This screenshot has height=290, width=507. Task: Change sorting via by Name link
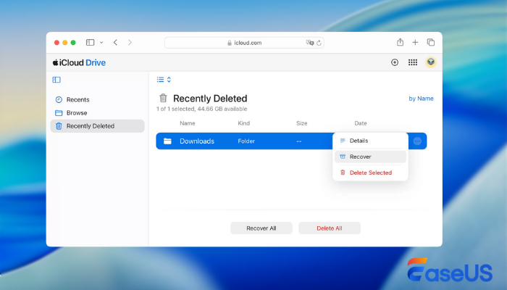coord(421,99)
